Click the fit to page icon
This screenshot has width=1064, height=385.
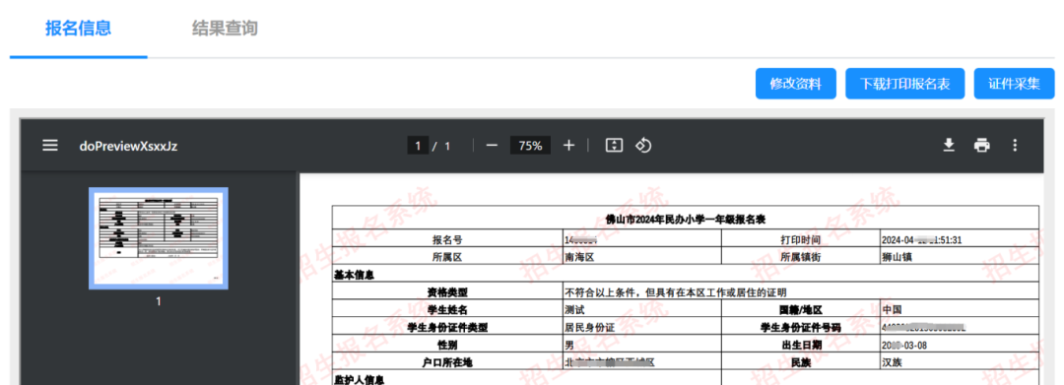(614, 145)
